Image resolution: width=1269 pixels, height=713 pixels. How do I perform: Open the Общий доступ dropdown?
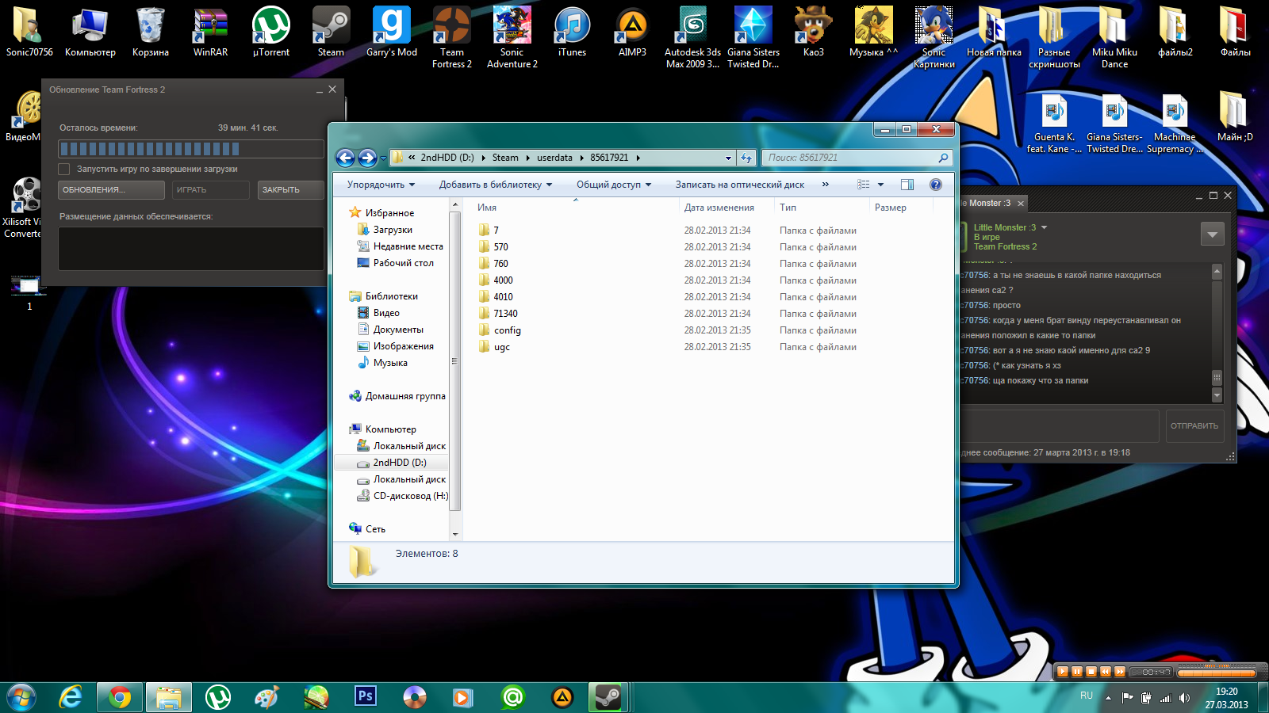tap(613, 185)
